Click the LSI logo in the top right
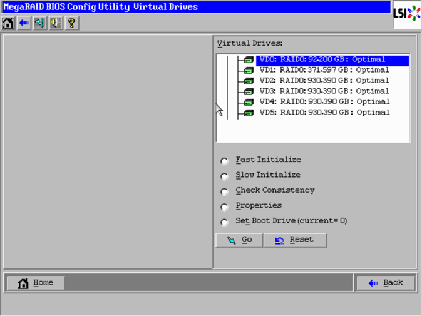The width and height of the screenshot is (422, 316). coord(407,14)
